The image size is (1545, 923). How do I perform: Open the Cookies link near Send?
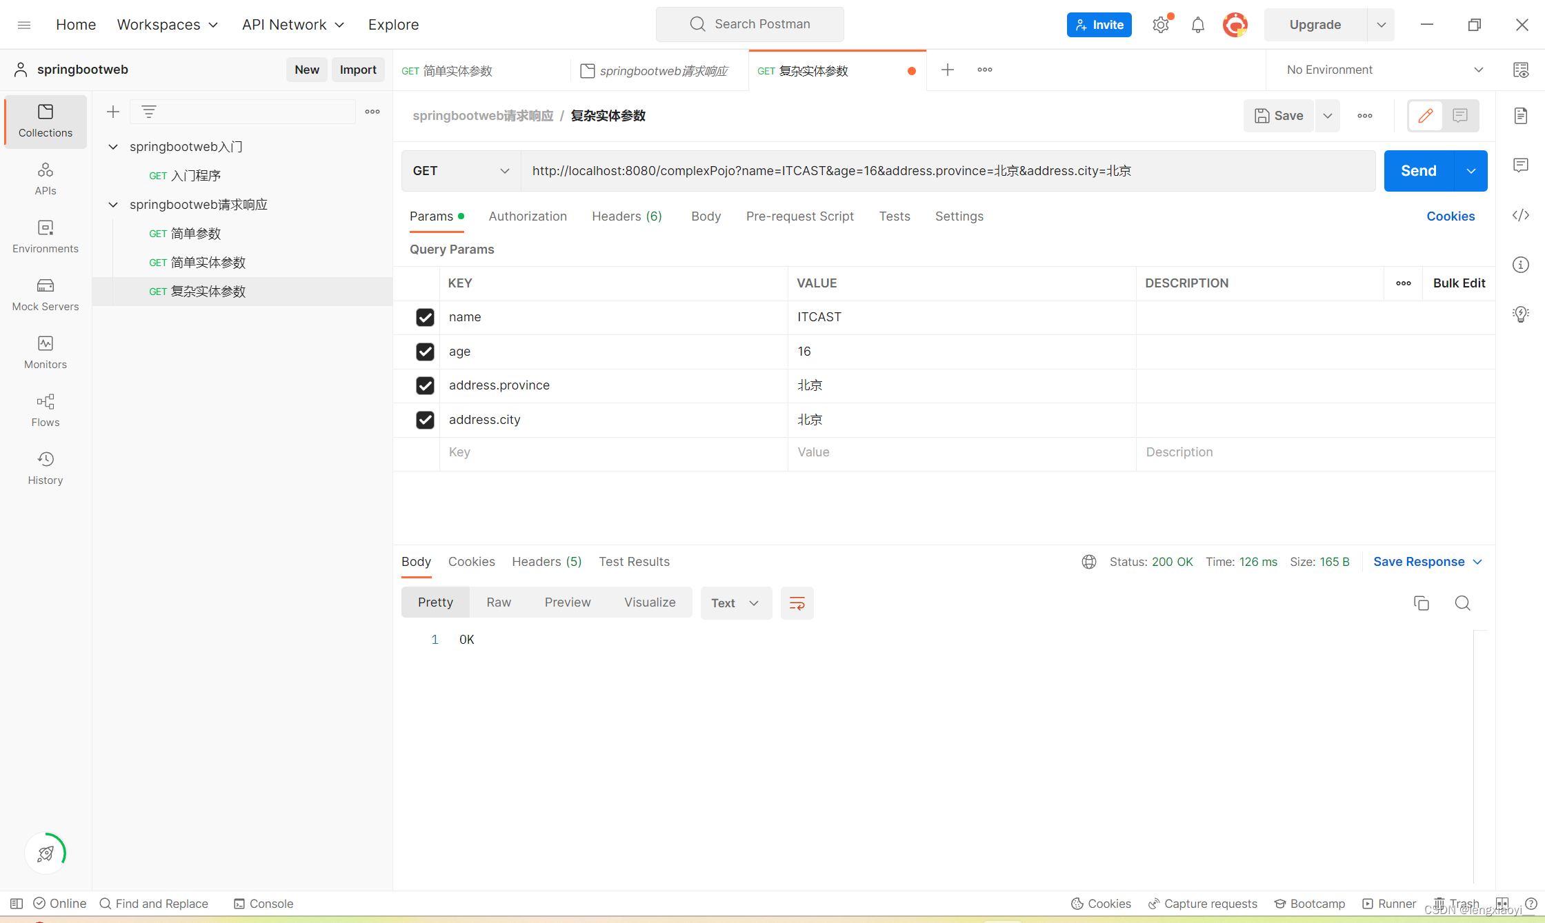tap(1451, 216)
